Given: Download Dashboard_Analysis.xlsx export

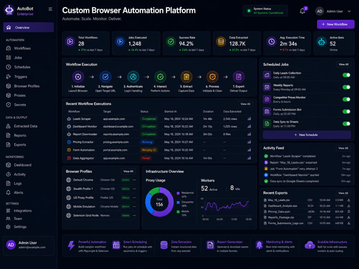Looking at the screenshot, I should coord(349,206).
